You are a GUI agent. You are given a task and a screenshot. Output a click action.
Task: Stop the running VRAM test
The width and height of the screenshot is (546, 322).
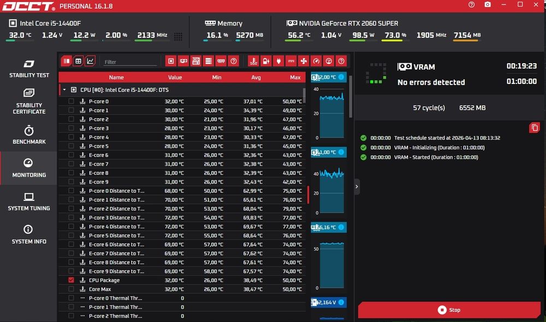[449, 310]
